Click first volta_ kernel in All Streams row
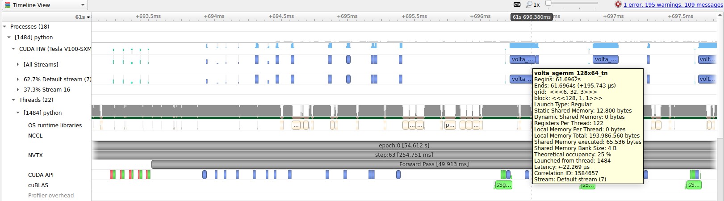 coord(522,59)
